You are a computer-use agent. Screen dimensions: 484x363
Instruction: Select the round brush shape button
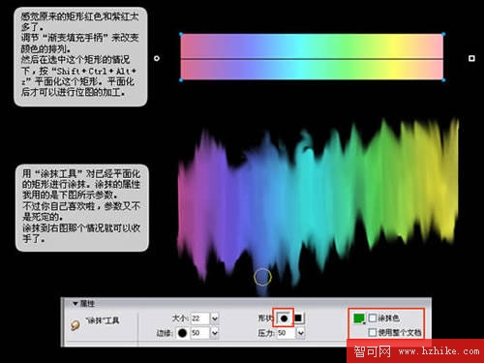(x=284, y=318)
